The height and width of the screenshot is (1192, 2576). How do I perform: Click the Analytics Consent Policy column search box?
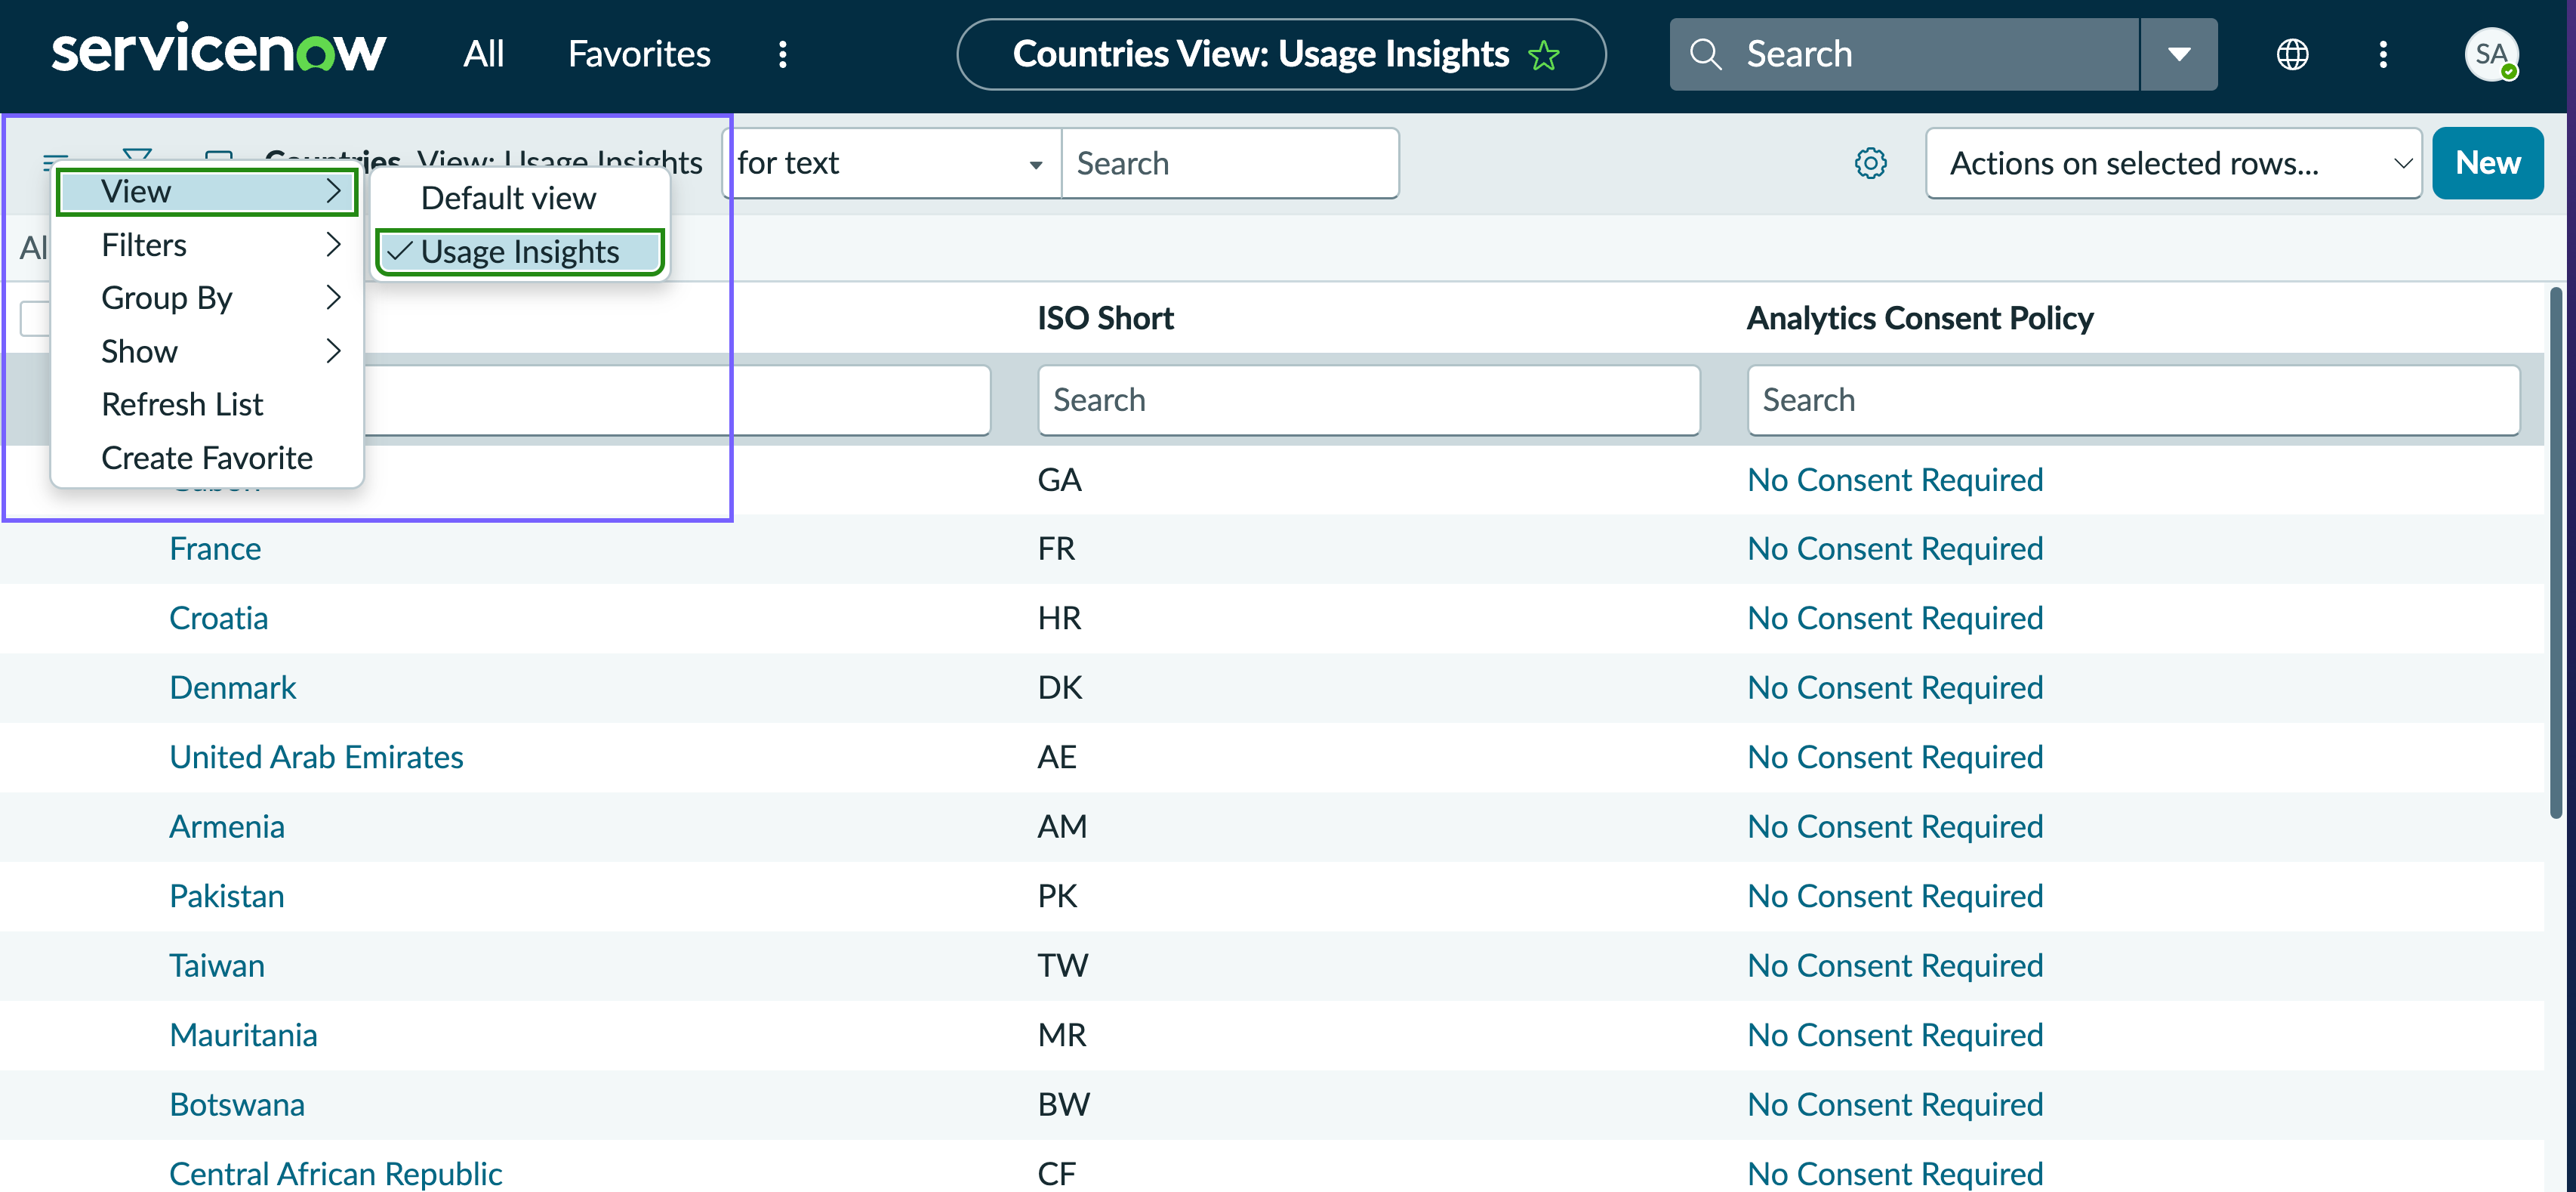(2133, 400)
